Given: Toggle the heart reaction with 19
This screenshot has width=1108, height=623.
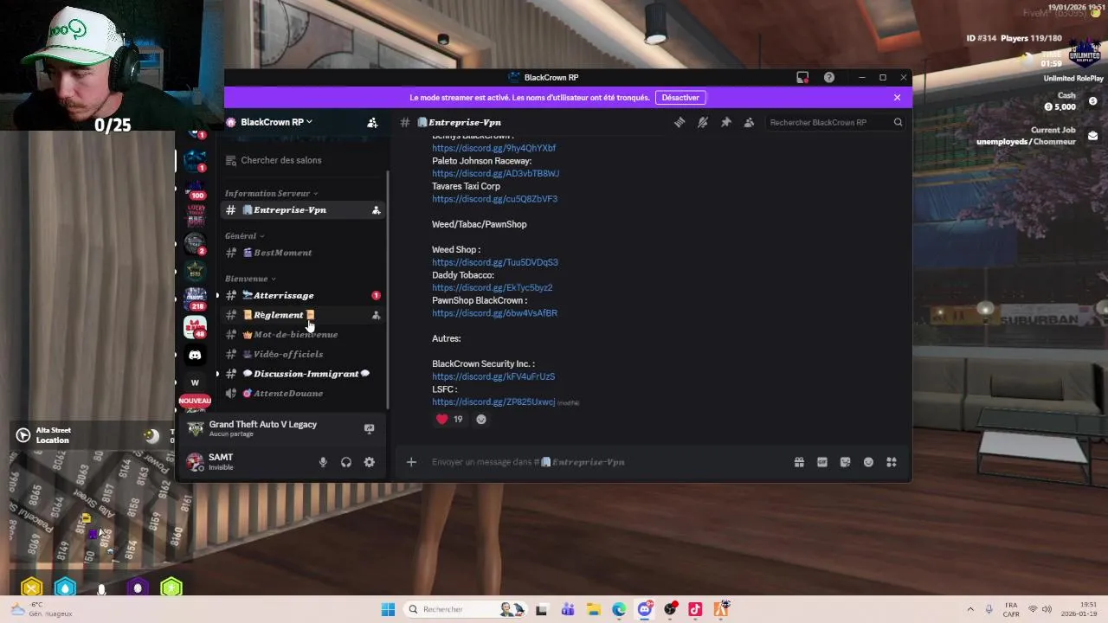Looking at the screenshot, I should click(449, 420).
